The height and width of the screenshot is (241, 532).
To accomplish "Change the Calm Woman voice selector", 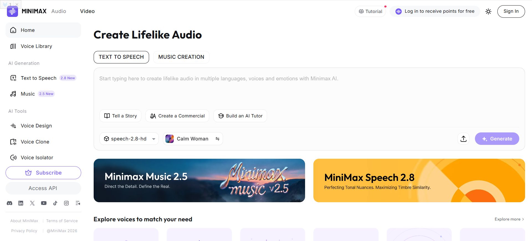I will coord(193,139).
